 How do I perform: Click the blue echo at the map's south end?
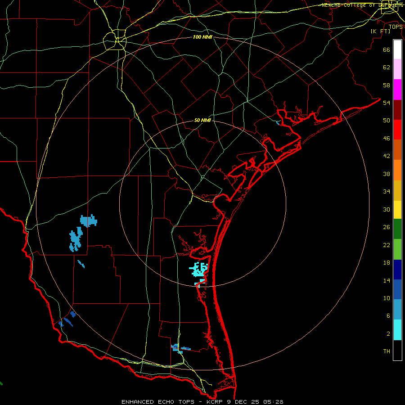click(x=180, y=349)
